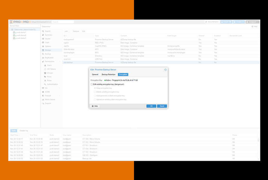
Task: Open the Groups page
Action: pyautogui.click(x=48, y=73)
